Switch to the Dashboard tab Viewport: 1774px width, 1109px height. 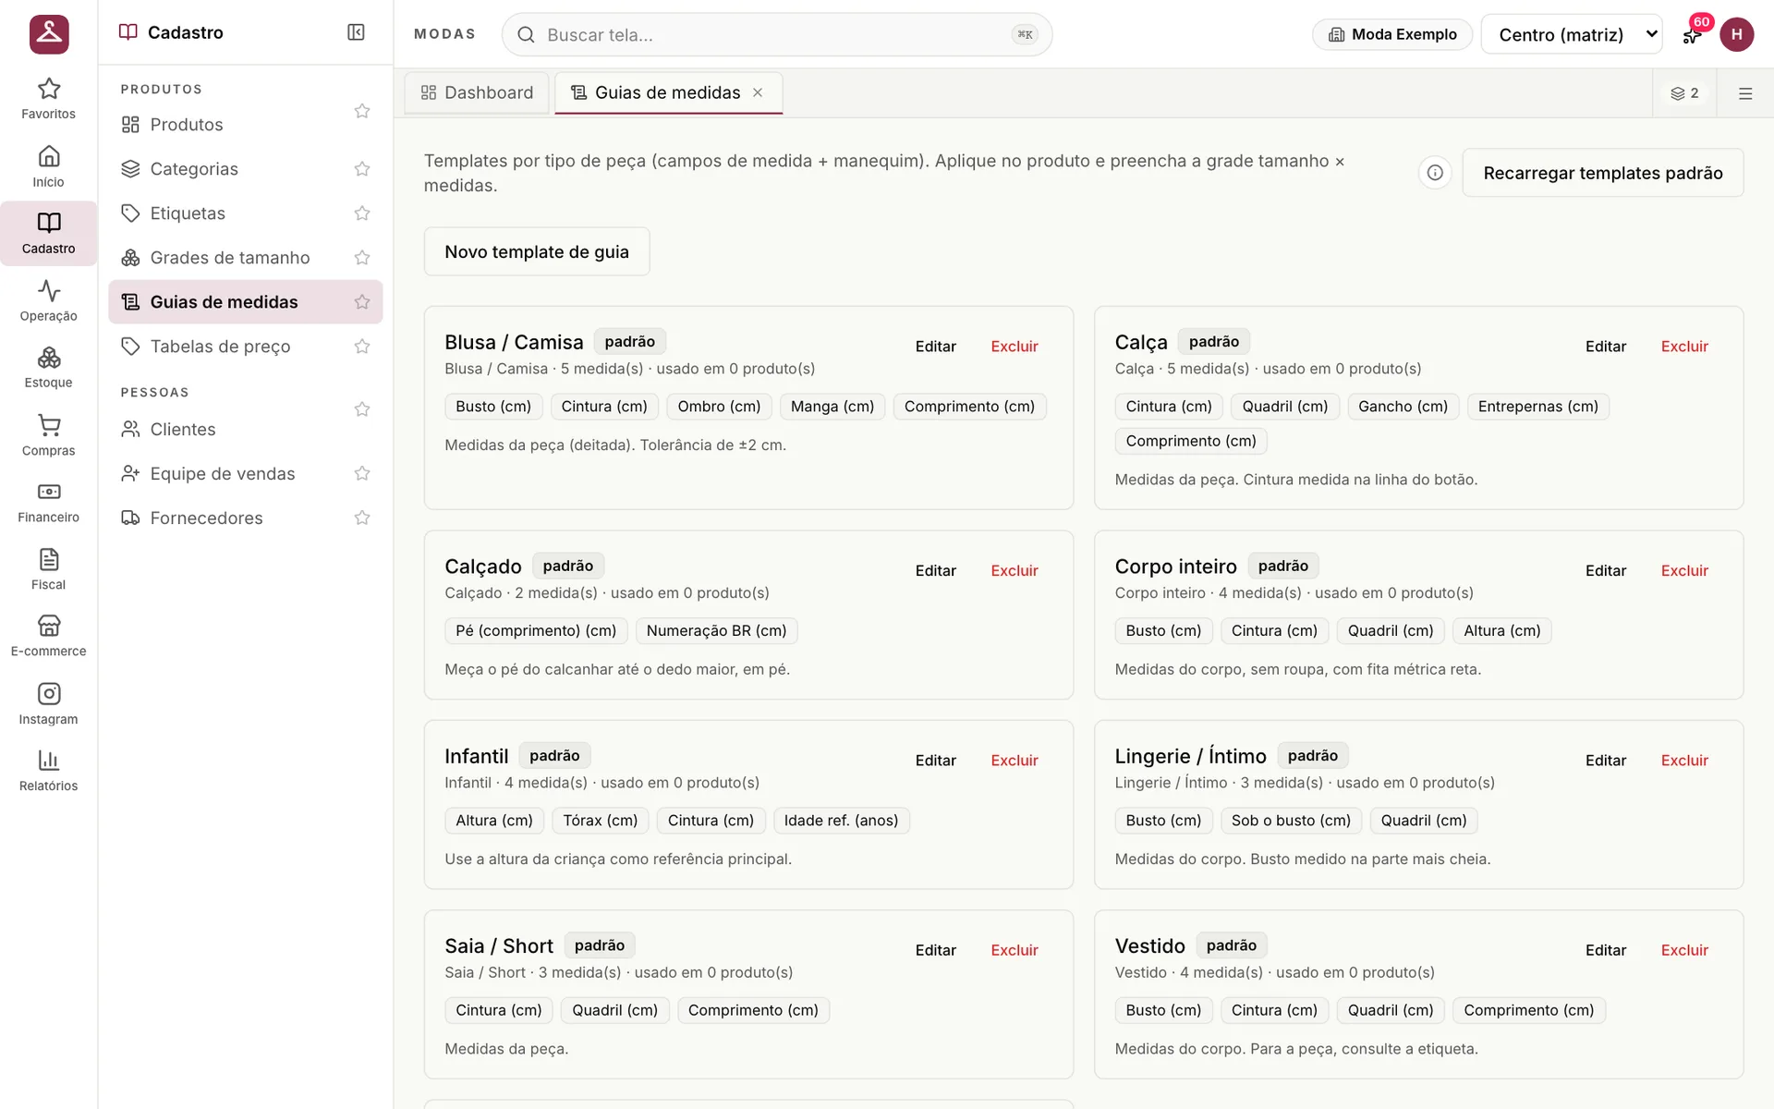click(477, 92)
